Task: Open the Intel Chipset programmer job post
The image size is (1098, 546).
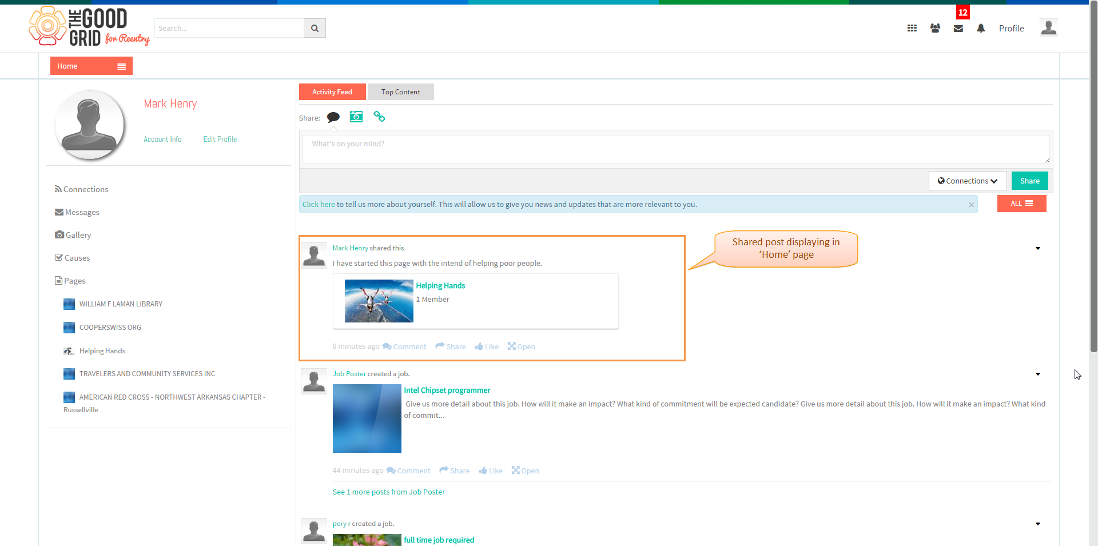Action: click(525, 471)
